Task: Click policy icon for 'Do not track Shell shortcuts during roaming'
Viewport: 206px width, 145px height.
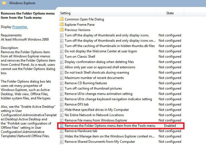Action: coord(62,72)
